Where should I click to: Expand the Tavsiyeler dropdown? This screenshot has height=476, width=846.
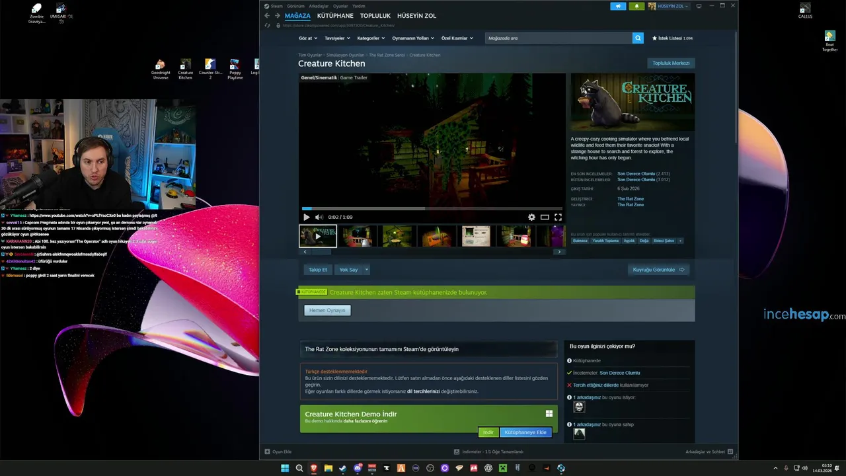point(338,38)
